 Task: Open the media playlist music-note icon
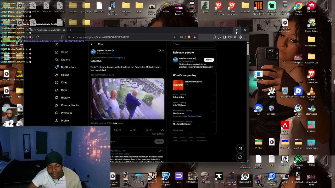point(220,37)
